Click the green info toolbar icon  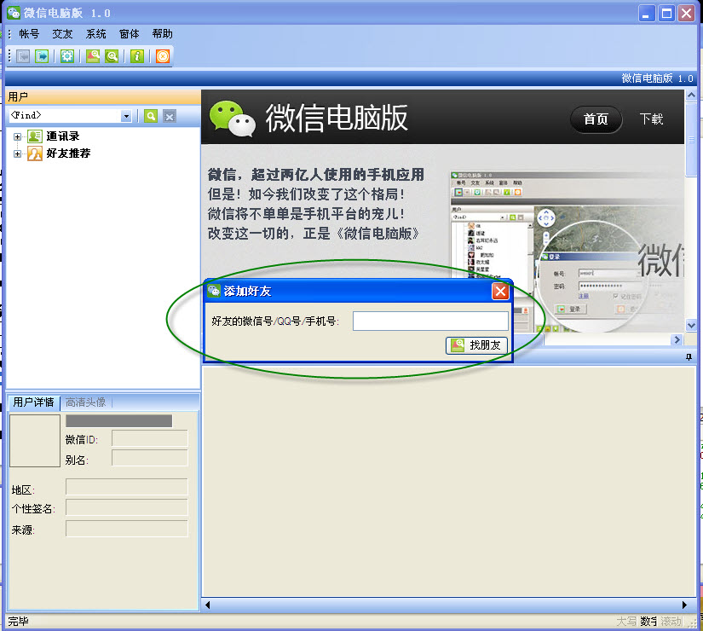pos(137,56)
